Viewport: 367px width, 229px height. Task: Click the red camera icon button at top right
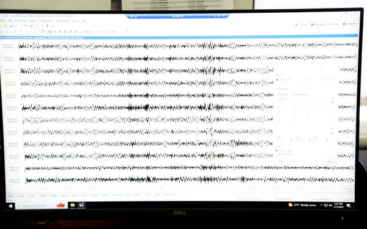tap(317, 24)
